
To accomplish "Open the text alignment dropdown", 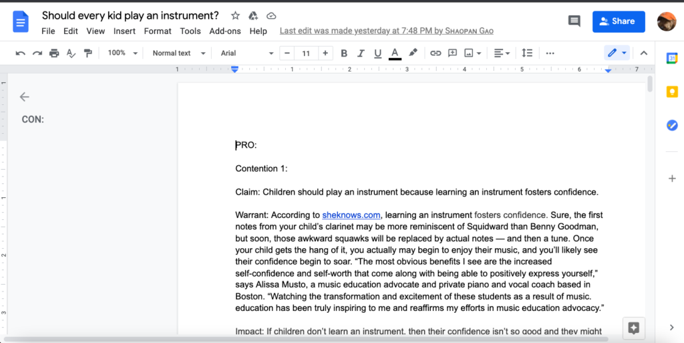I will coord(502,53).
